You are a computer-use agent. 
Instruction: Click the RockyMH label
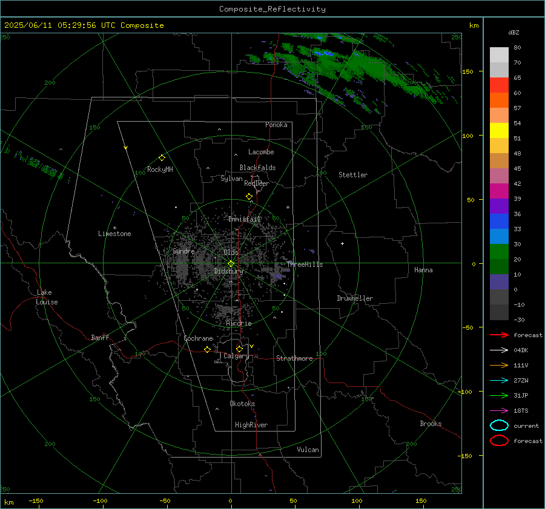(160, 169)
